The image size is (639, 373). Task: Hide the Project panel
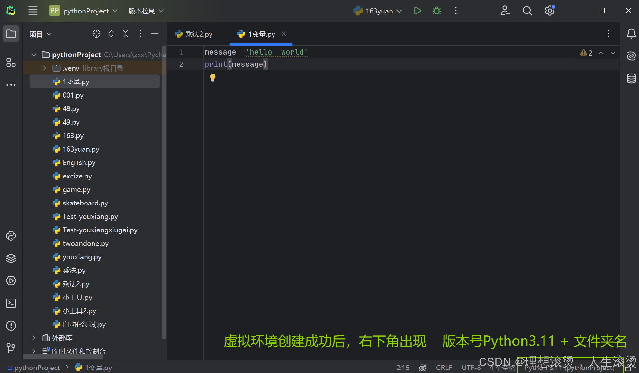tap(155, 34)
